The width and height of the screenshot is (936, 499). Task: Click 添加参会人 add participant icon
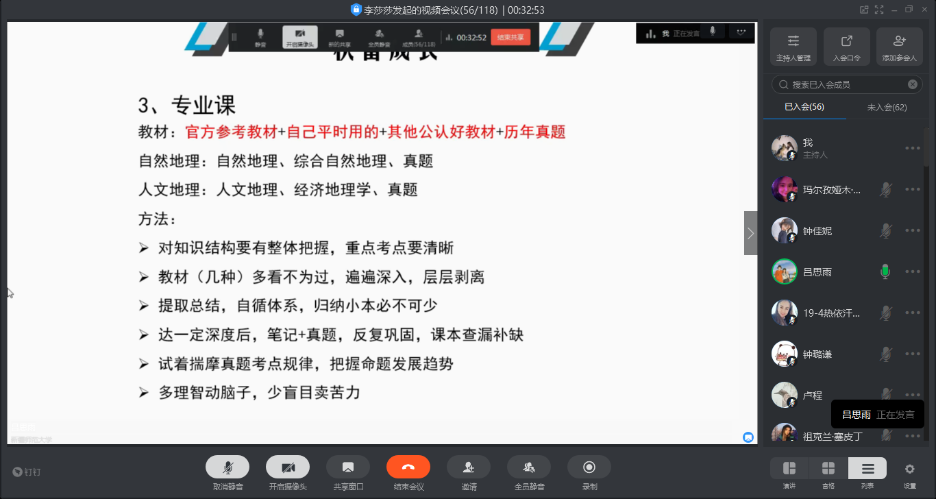click(899, 47)
